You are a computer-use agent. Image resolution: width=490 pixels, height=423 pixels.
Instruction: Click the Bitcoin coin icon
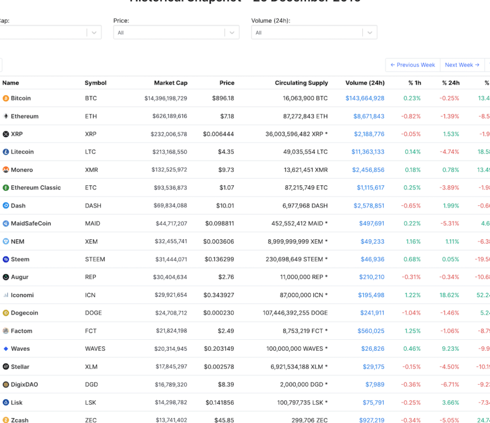6,99
